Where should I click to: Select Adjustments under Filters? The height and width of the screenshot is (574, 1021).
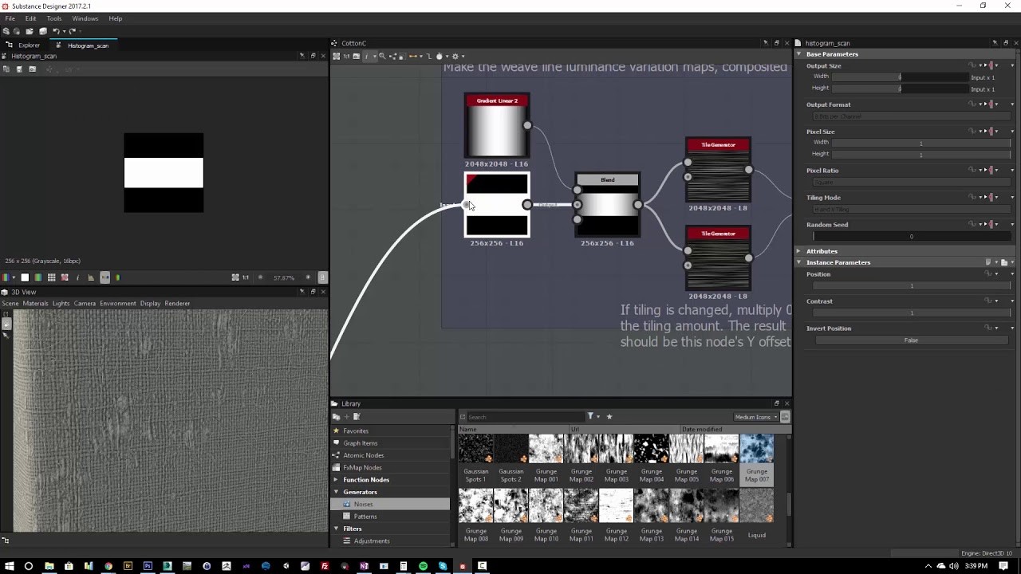click(x=372, y=541)
